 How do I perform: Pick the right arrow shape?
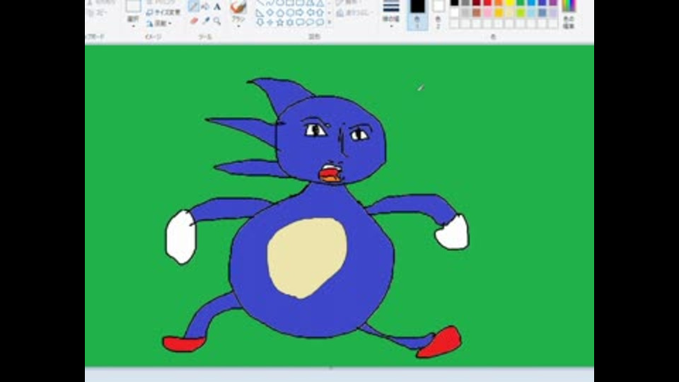300,13
